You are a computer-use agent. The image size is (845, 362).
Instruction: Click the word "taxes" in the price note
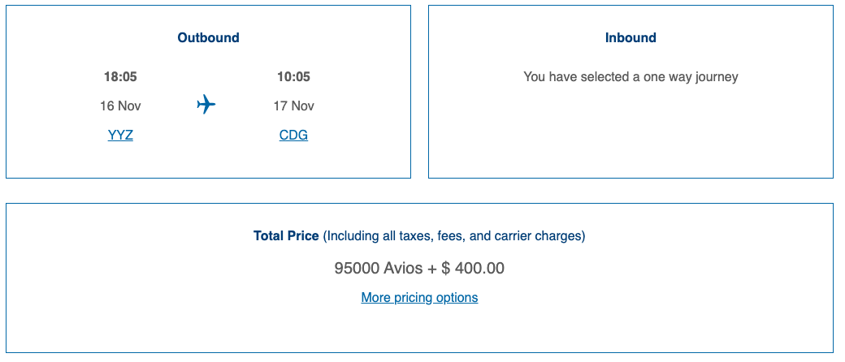tap(414, 236)
